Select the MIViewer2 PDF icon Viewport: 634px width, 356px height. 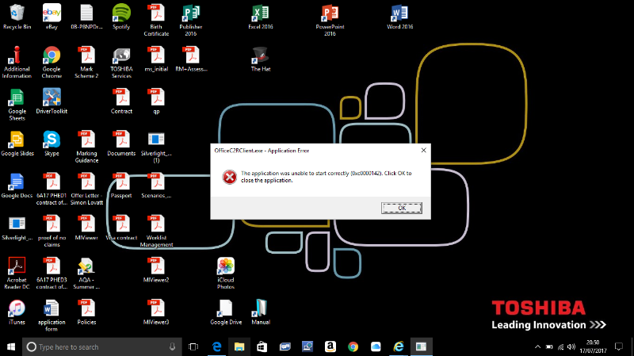[x=156, y=270]
